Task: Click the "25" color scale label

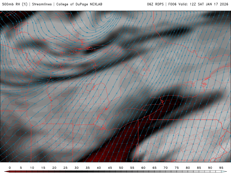Action: (66, 168)
